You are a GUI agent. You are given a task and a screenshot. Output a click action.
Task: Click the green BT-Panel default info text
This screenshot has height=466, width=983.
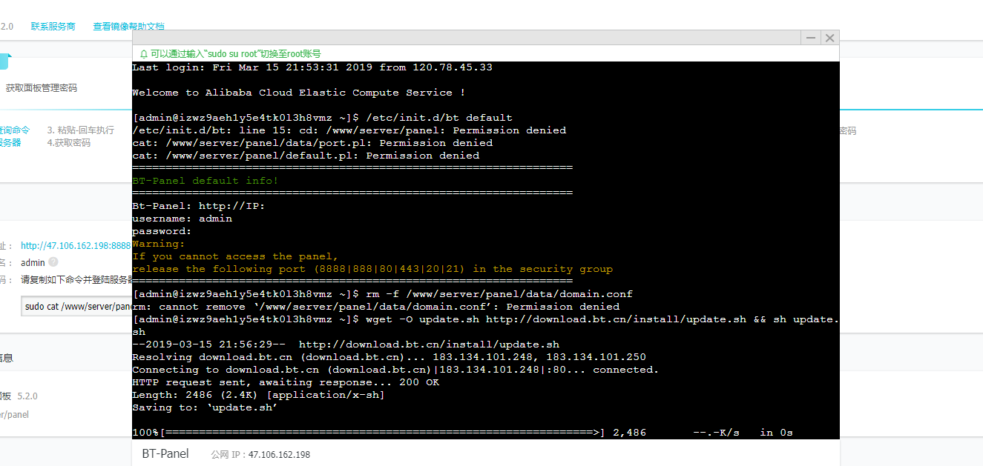click(x=206, y=181)
